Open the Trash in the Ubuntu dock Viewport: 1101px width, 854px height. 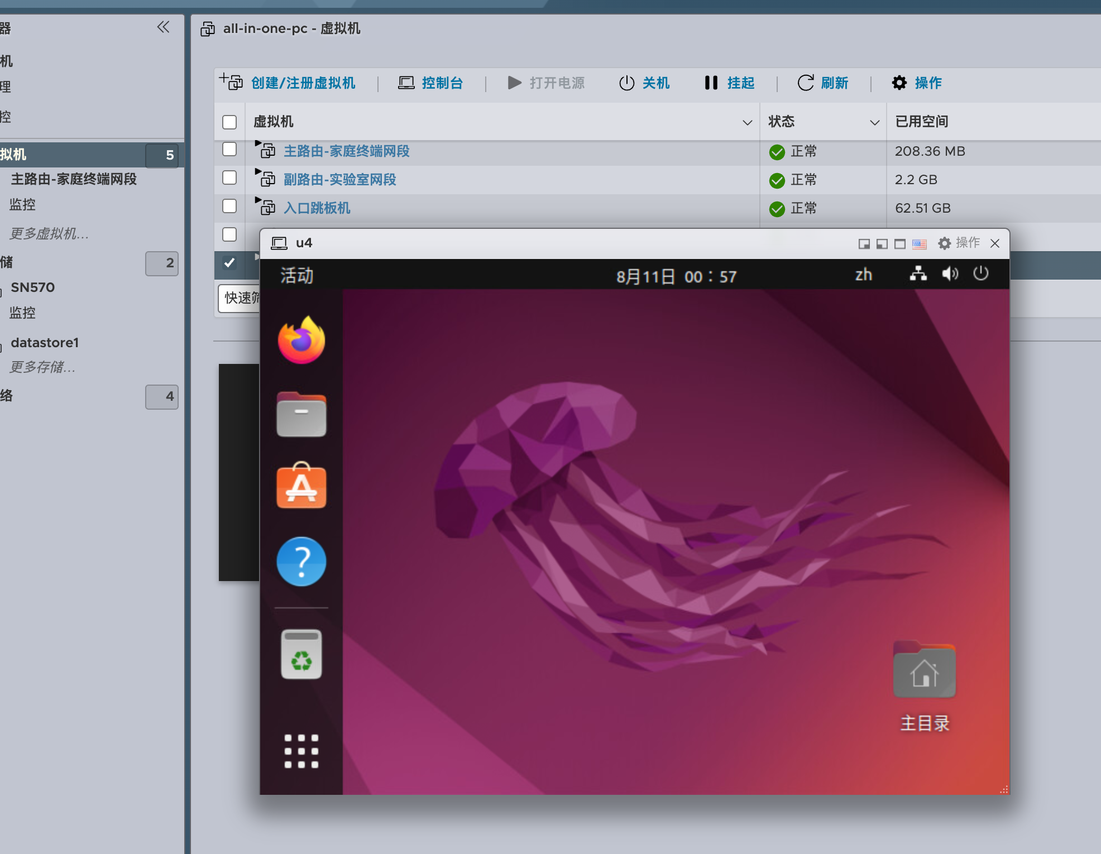(301, 654)
